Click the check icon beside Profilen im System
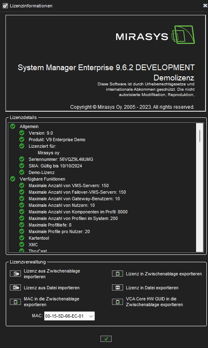The width and height of the screenshot is (208, 348). 22,218
